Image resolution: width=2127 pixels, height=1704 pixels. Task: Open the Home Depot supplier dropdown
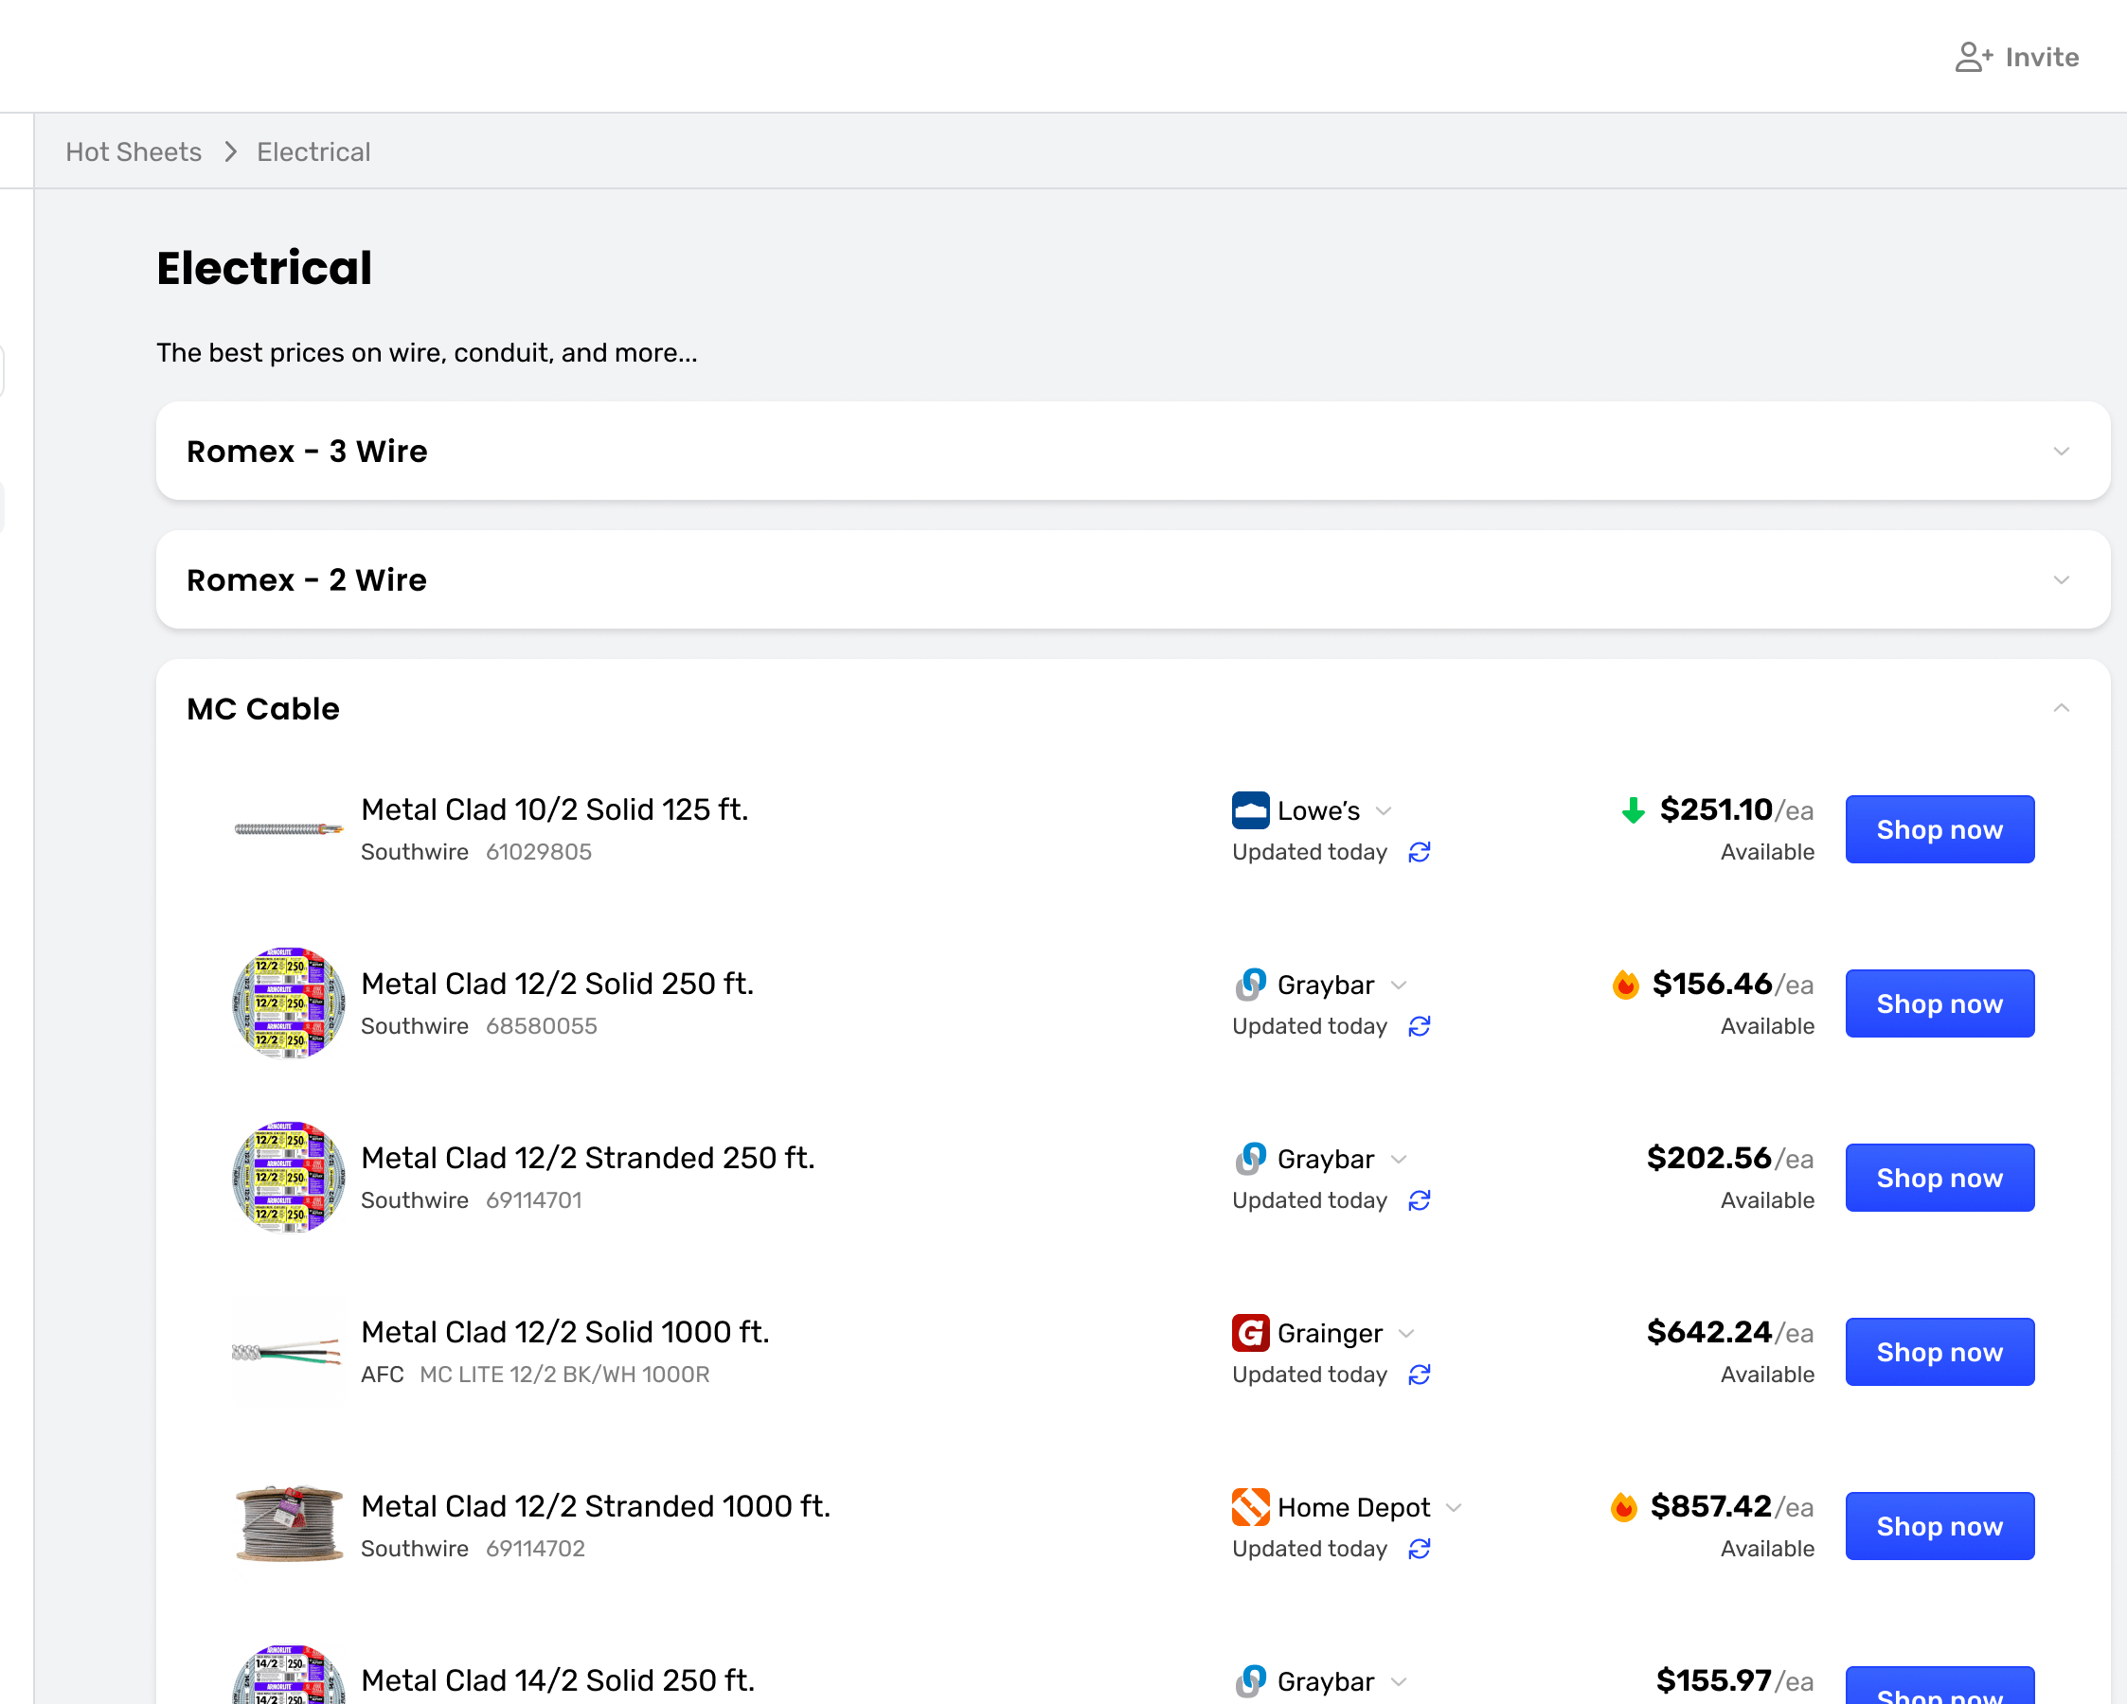click(x=1453, y=1508)
